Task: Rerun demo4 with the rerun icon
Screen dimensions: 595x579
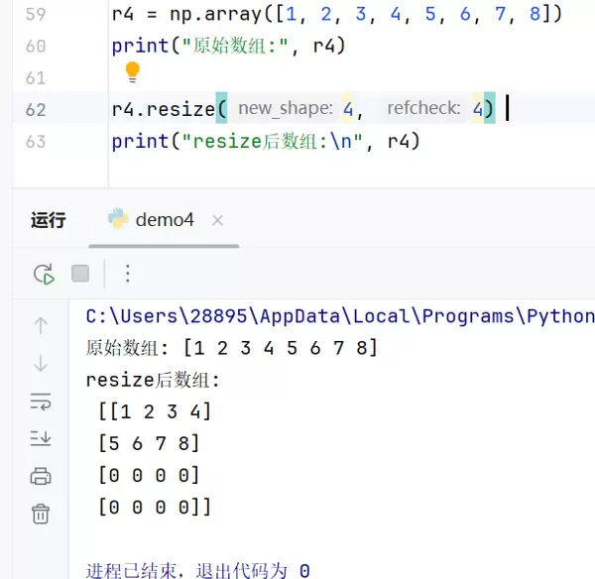Action: tap(44, 274)
